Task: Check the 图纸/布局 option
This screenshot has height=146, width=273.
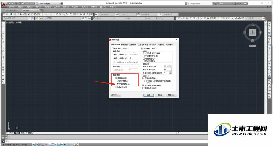Action: [x=144, y=61]
